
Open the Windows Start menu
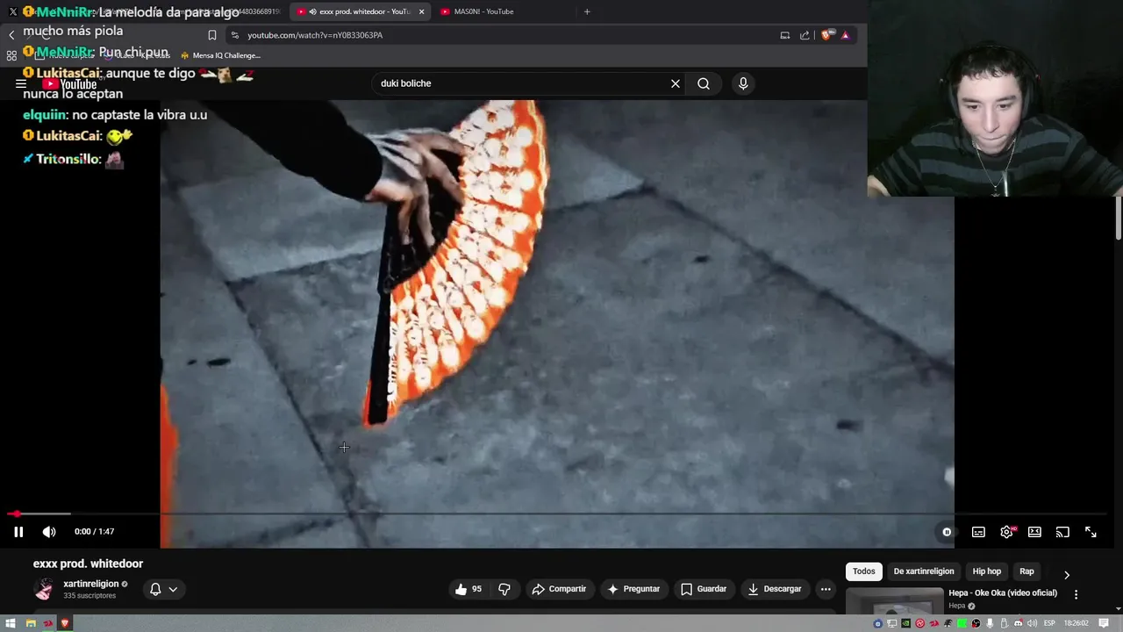(x=12, y=623)
